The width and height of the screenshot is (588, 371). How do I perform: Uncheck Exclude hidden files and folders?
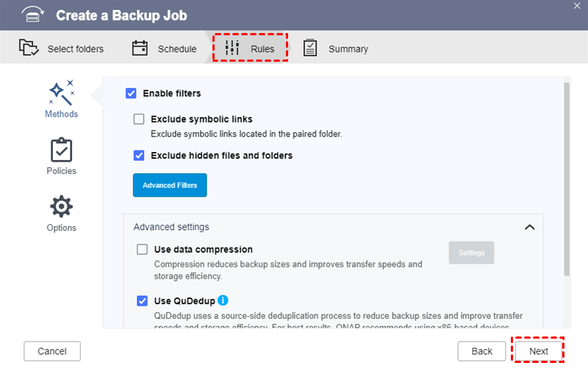click(139, 156)
